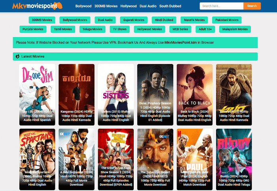
Task: Browse the Malayalam Movies category tag
Action: click(x=235, y=29)
